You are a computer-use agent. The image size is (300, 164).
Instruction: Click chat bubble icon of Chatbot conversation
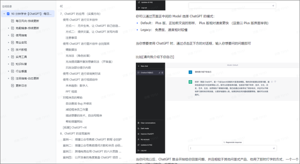pyautogui.click(x=138, y=73)
